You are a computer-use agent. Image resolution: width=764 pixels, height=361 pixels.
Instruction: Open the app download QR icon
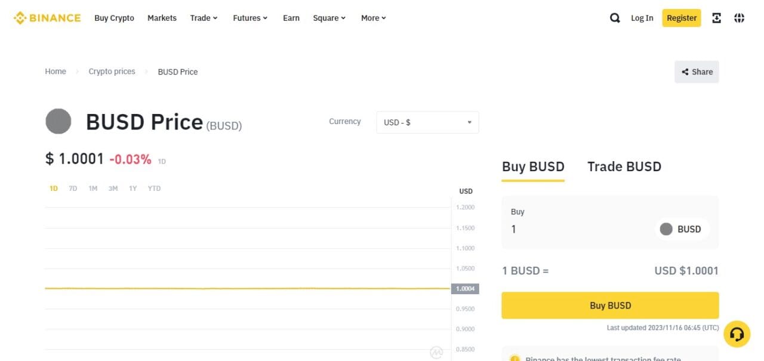717,18
